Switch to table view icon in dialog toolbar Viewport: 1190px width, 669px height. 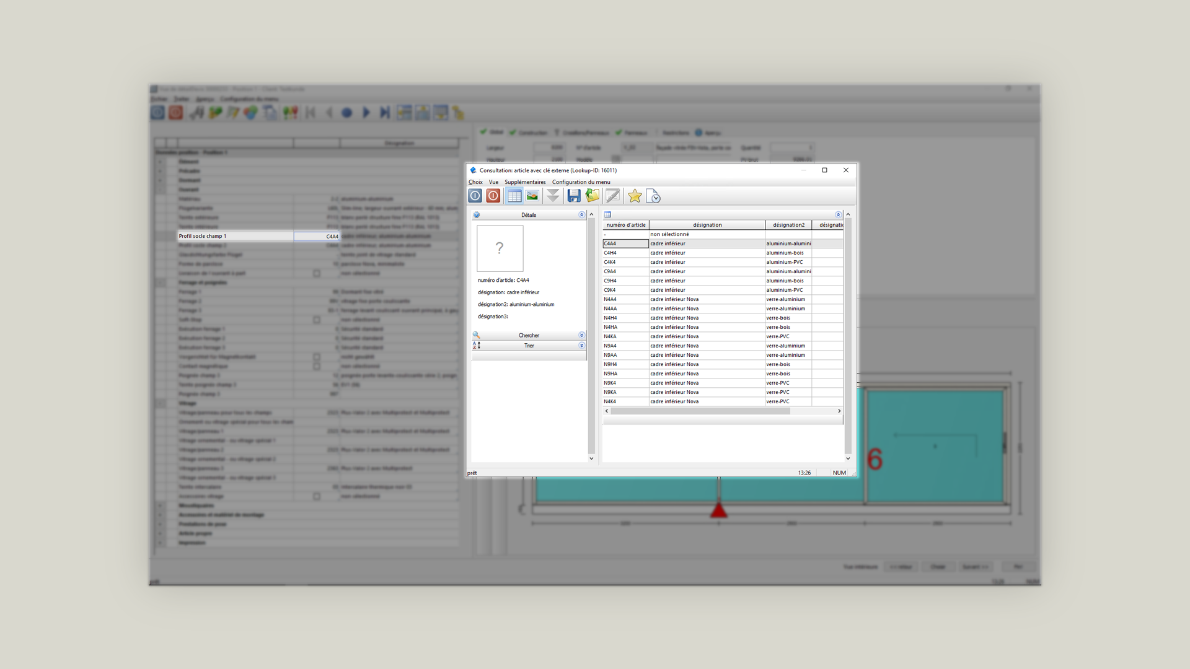click(514, 196)
